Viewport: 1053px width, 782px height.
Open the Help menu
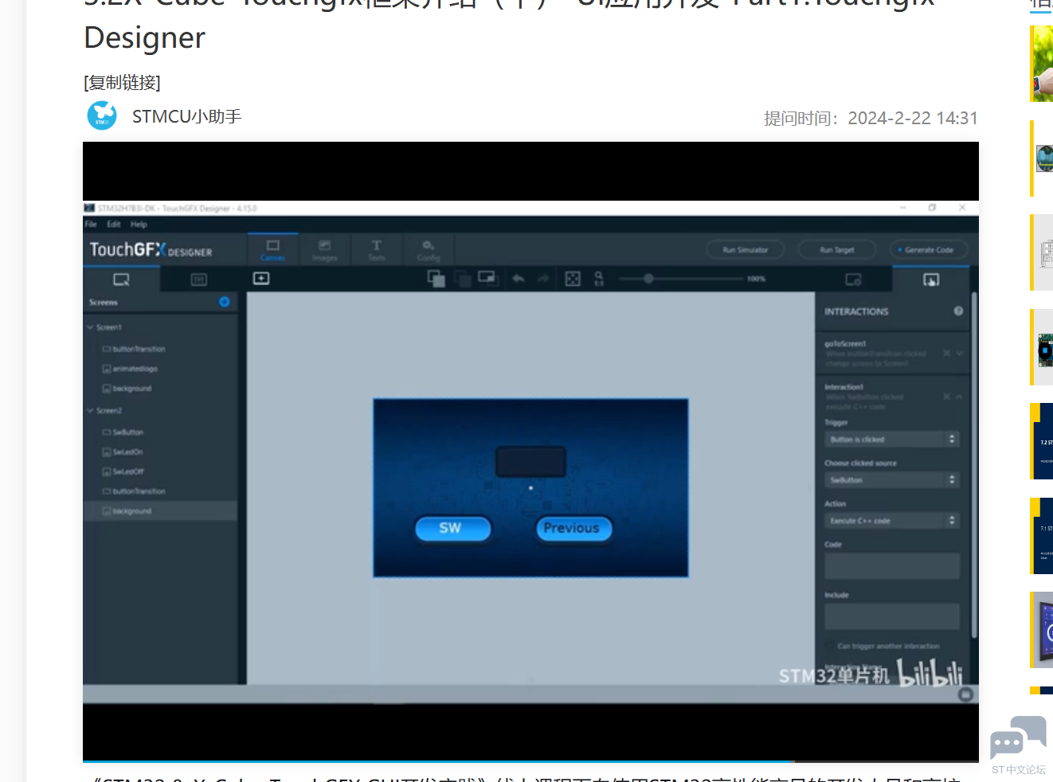tap(139, 225)
